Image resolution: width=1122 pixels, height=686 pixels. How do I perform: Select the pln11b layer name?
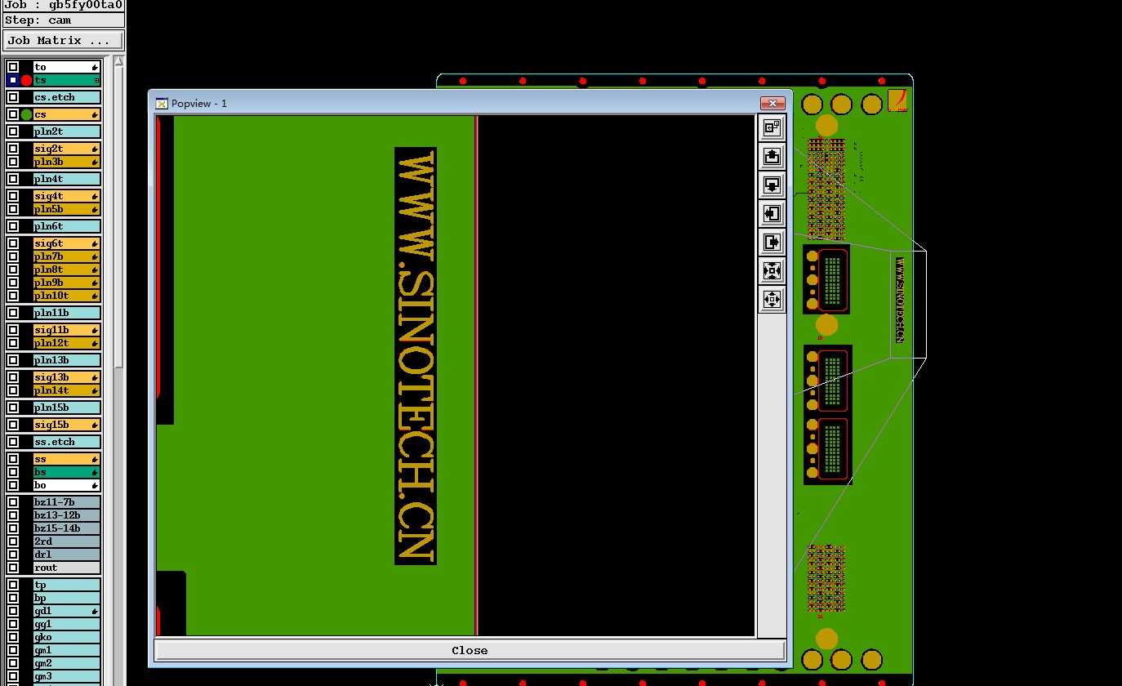point(67,313)
